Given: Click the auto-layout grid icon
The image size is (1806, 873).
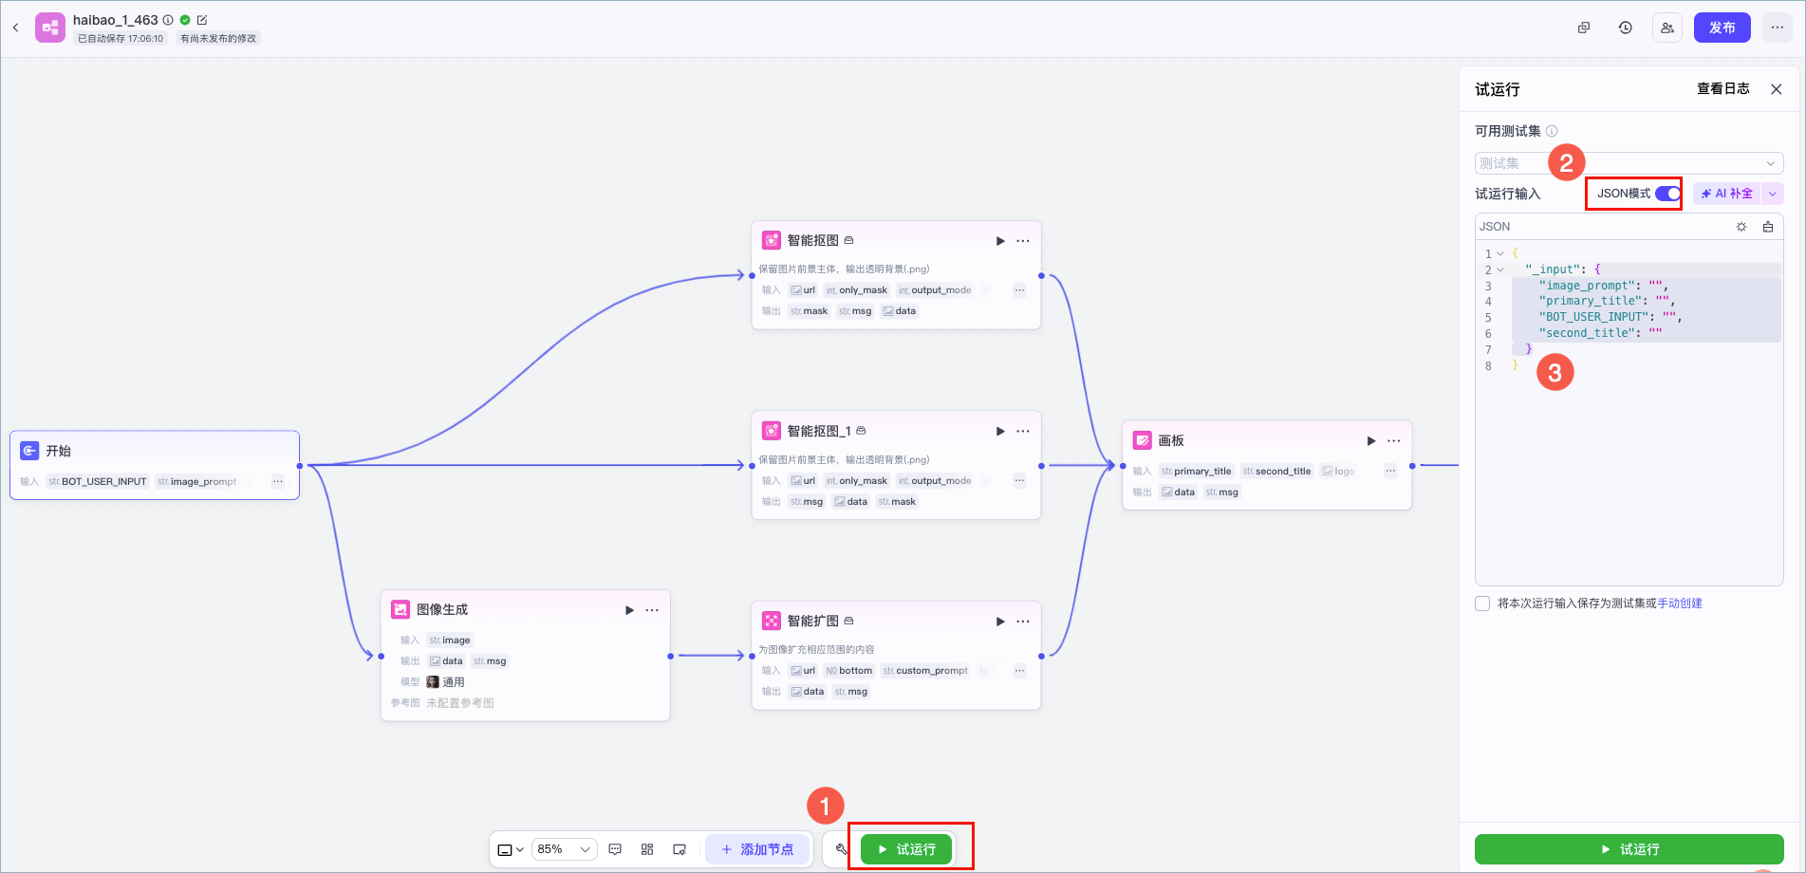Looking at the screenshot, I should click(x=647, y=849).
